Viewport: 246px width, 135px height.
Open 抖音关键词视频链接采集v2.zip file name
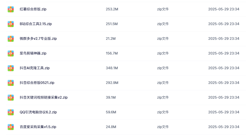44,97
